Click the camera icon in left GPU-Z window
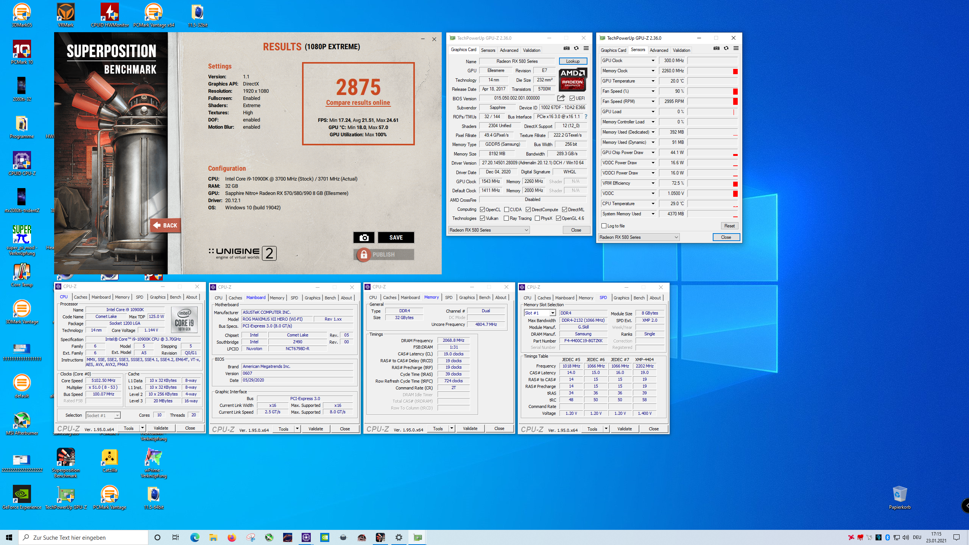 coord(566,48)
